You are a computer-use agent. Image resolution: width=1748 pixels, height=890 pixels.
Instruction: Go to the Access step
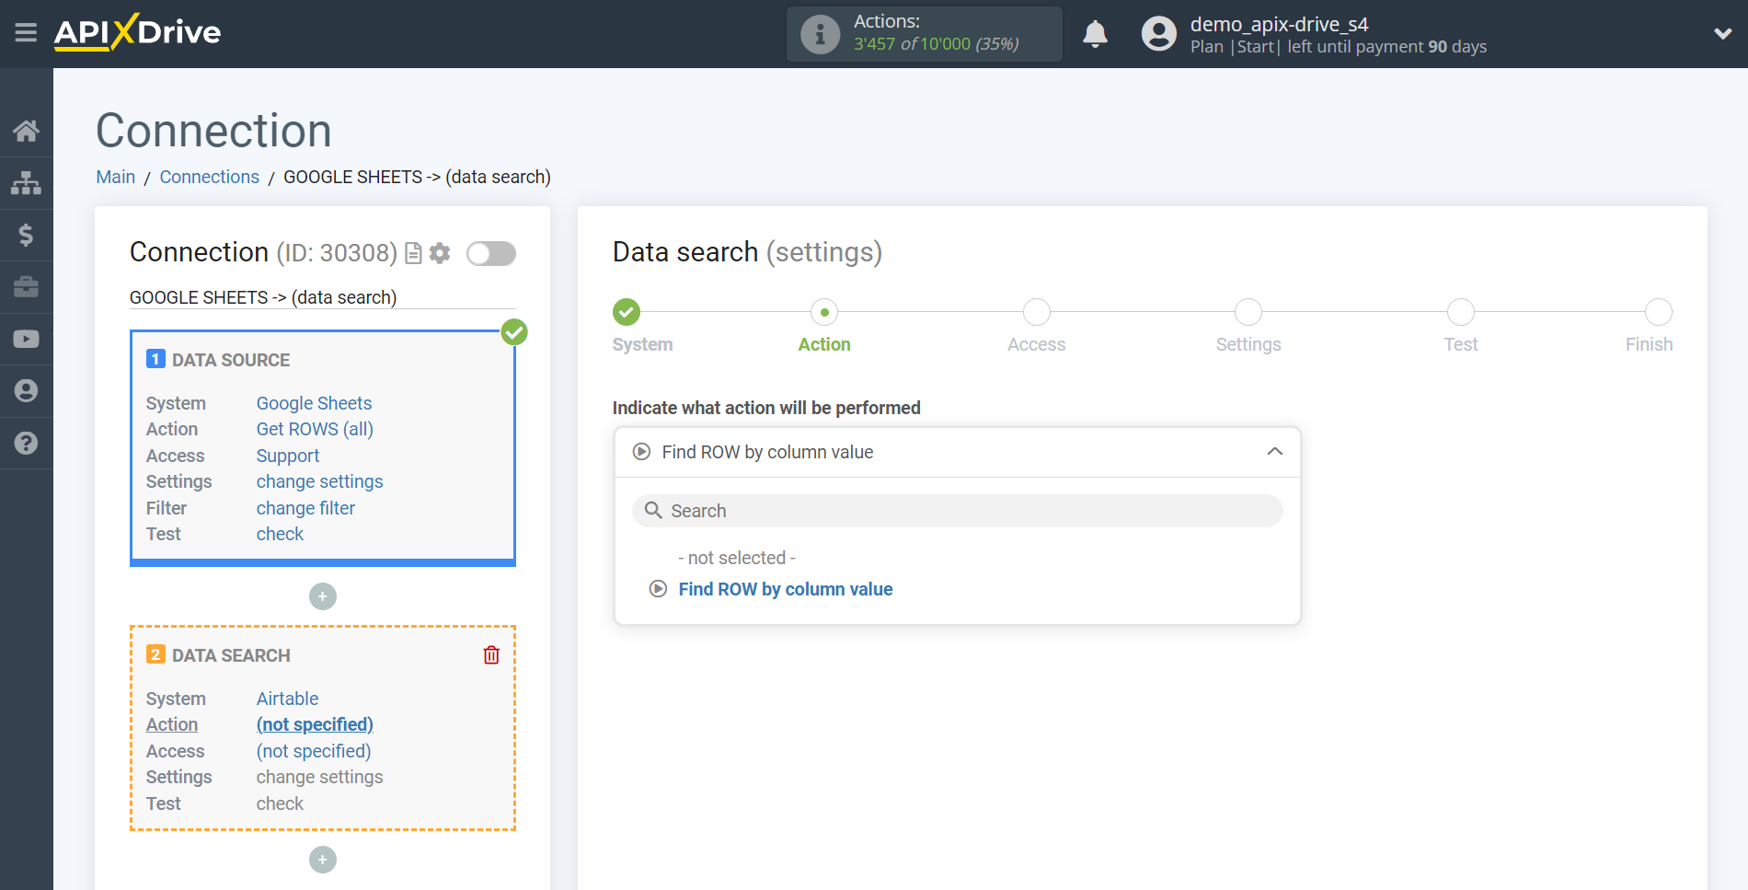click(1037, 312)
